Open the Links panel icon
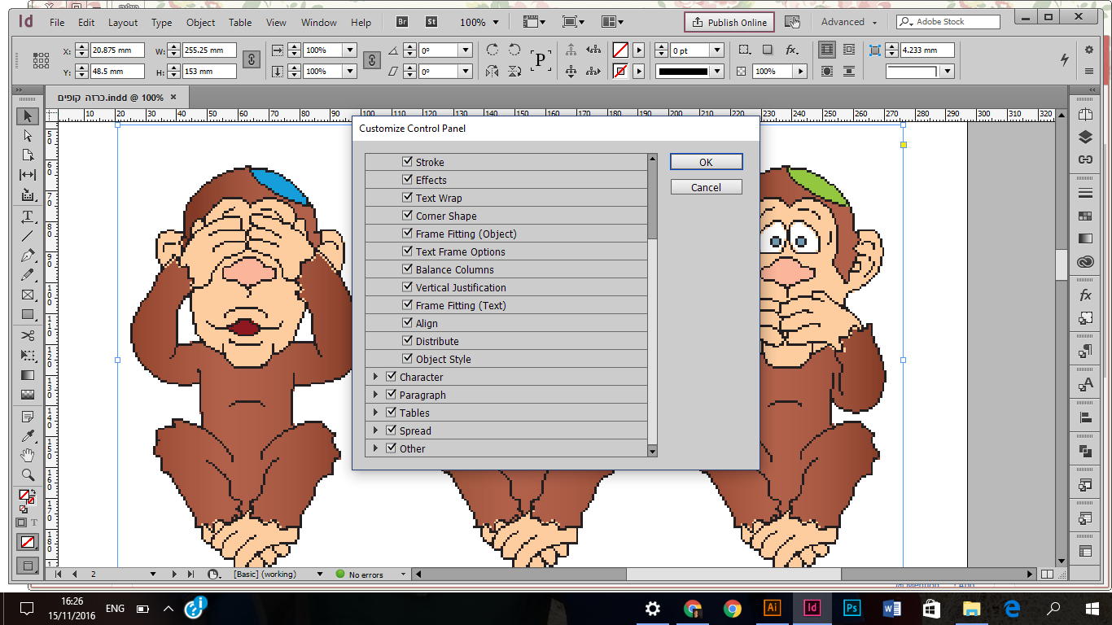Screen dimensions: 1112x625 pyautogui.click(x=1085, y=160)
